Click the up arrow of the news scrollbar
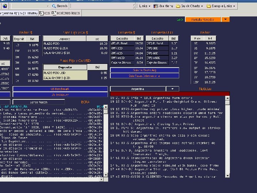257x193 pixels. point(227,98)
